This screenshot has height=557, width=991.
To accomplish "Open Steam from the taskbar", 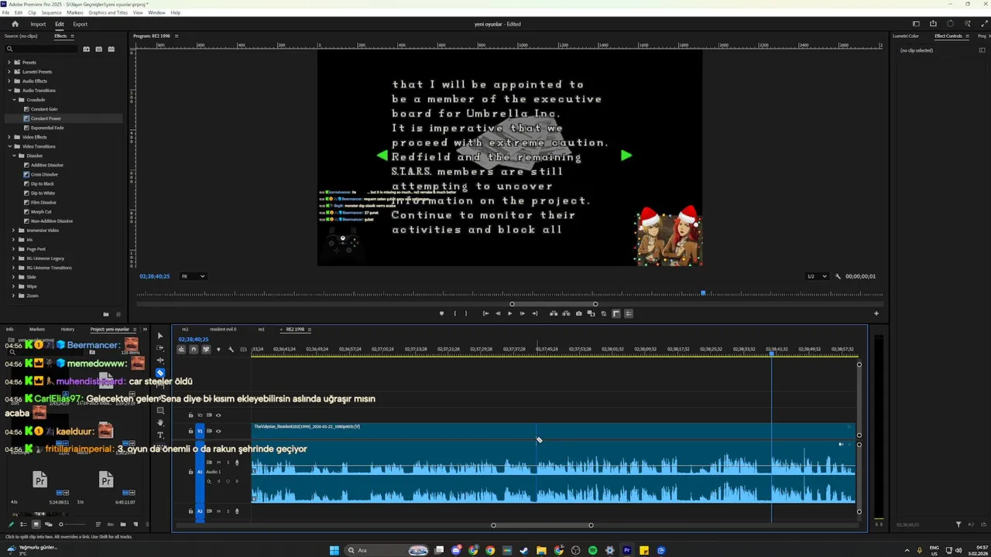I will 524,551.
